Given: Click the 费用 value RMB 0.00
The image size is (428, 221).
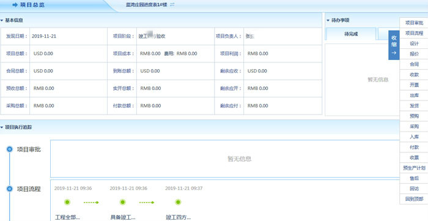Looking at the screenshot, I should click(x=186, y=53).
